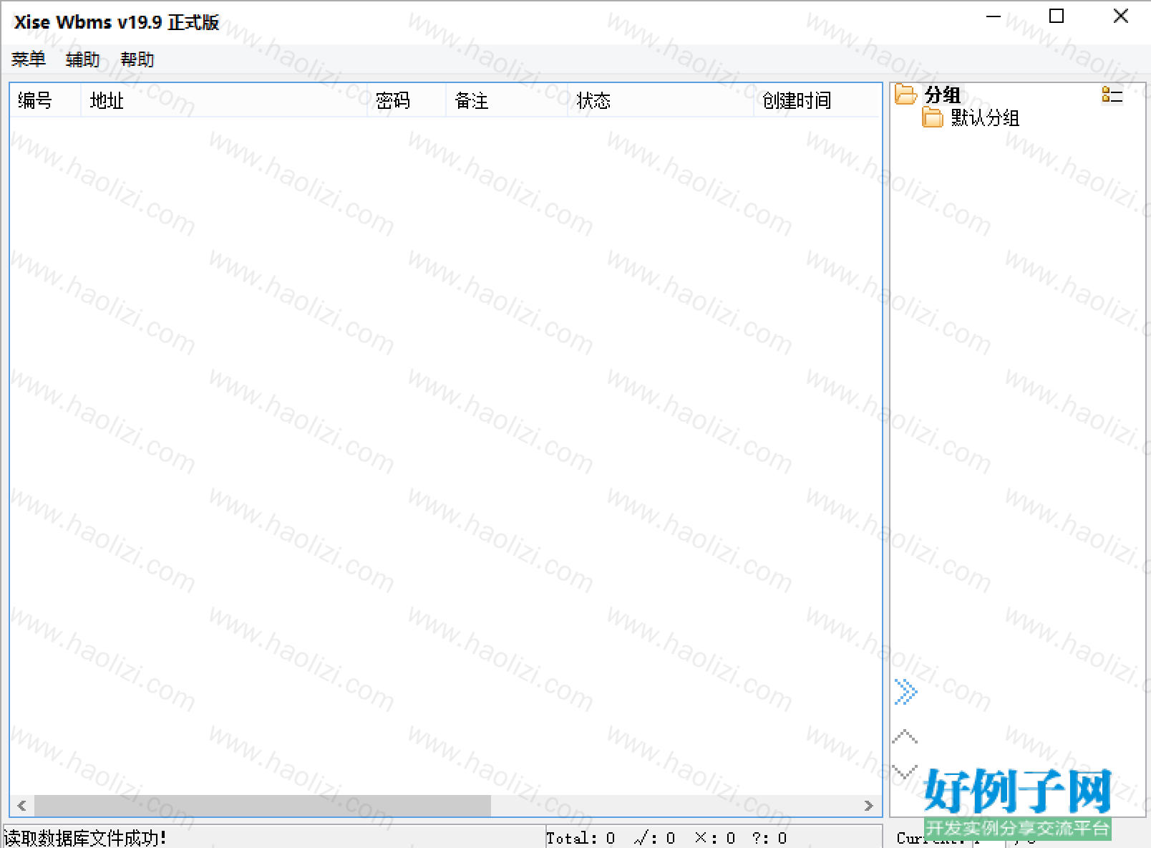Click the horizontal scrollbar right arrow

(x=869, y=806)
